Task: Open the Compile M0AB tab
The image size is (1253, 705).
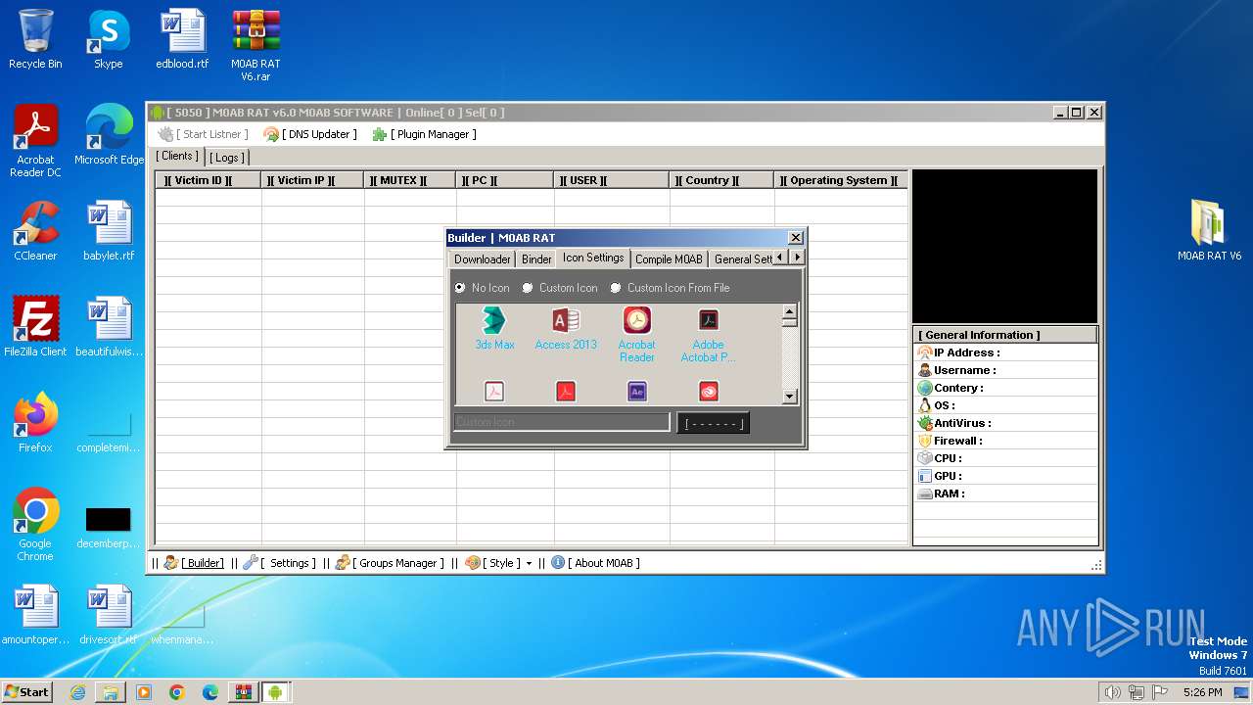Action: [x=669, y=258]
